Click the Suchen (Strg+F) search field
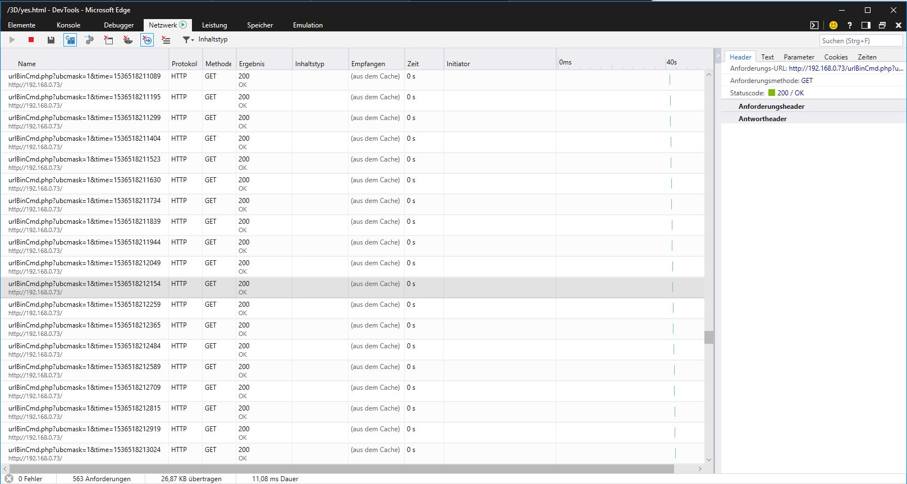Image resolution: width=907 pixels, height=484 pixels. pos(861,40)
